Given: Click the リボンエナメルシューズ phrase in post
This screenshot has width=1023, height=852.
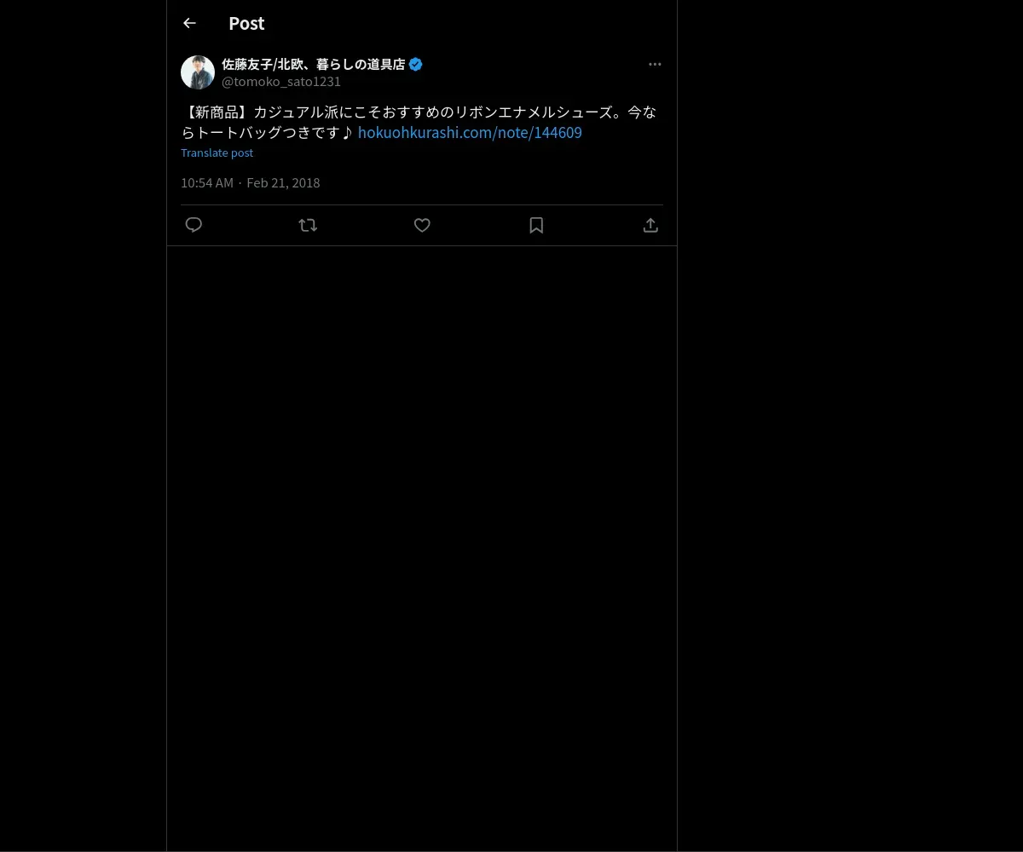Looking at the screenshot, I should [x=533, y=112].
